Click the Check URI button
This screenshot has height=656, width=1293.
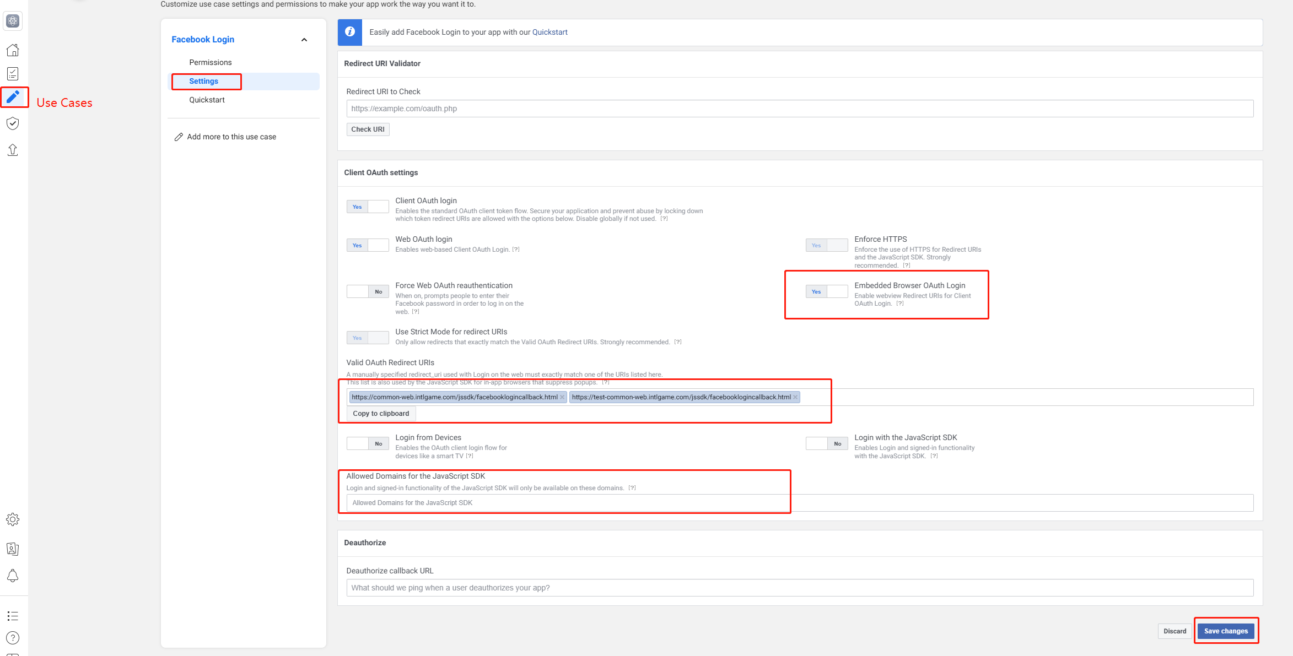(368, 129)
